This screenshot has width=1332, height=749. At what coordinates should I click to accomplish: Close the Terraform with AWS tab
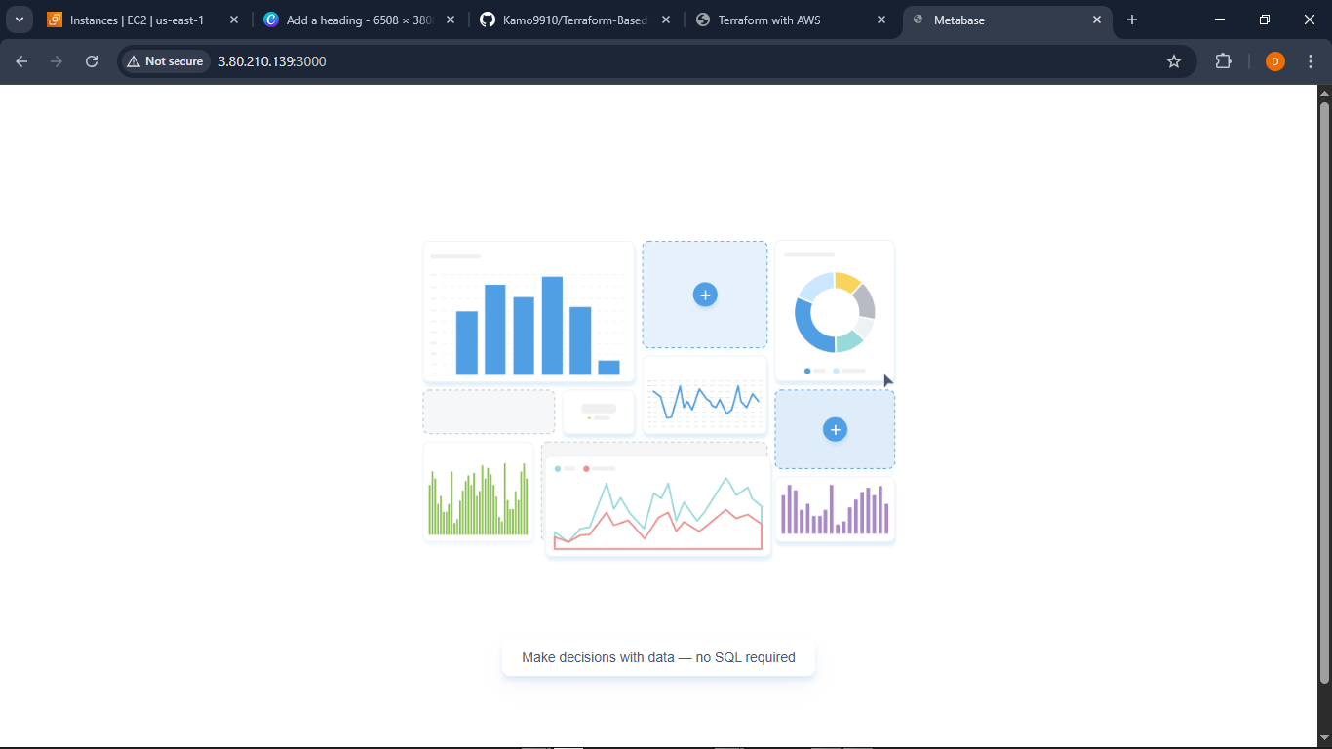881,20
